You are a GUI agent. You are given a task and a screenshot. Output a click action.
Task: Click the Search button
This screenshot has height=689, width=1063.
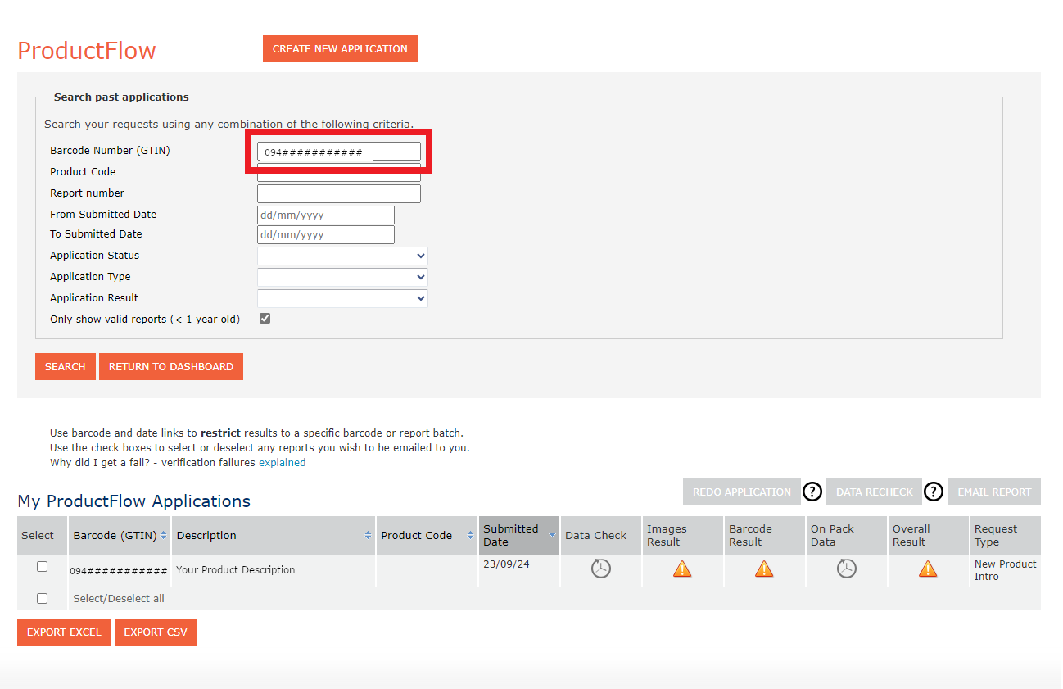66,366
